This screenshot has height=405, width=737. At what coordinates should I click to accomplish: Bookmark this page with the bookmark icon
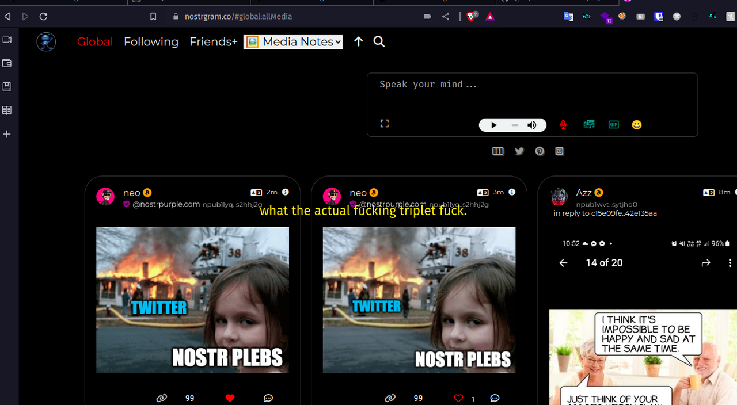click(153, 17)
